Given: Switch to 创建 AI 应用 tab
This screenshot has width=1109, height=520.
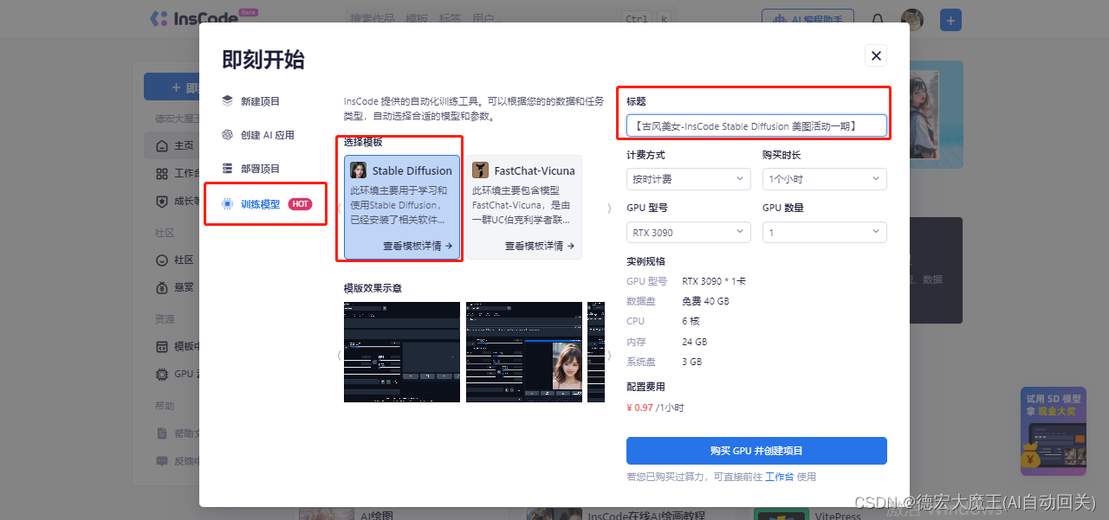Looking at the screenshot, I should [x=258, y=135].
